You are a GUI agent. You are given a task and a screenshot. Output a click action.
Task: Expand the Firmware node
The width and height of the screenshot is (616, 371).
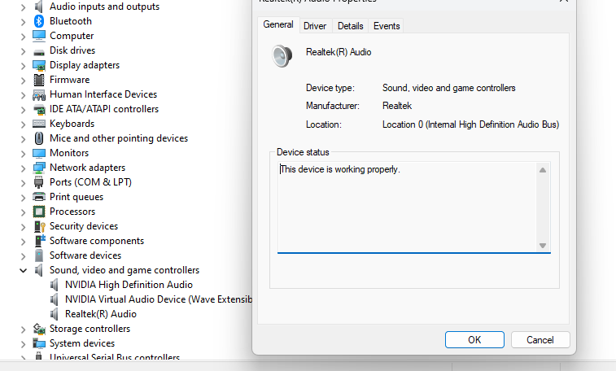[x=23, y=81]
